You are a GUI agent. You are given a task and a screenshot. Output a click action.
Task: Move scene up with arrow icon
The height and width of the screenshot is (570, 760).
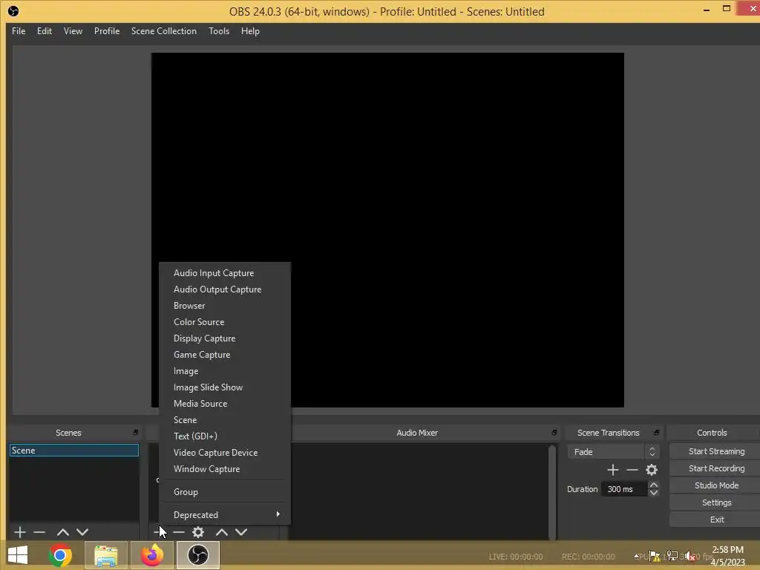63,532
